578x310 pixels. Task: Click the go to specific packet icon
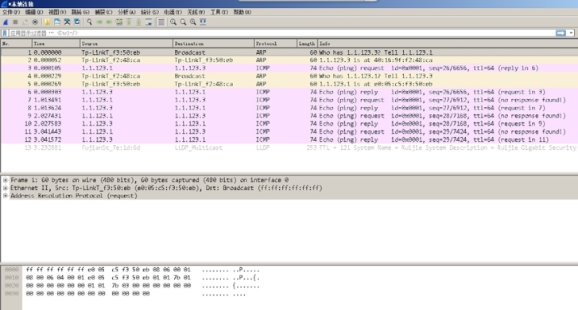(x=119, y=22)
